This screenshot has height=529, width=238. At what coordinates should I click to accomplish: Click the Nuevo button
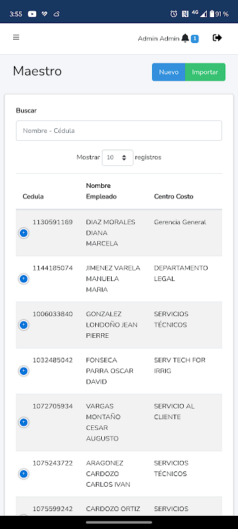(169, 72)
